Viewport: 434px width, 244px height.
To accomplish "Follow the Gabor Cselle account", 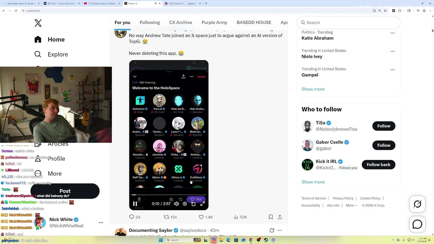I will (x=384, y=145).
